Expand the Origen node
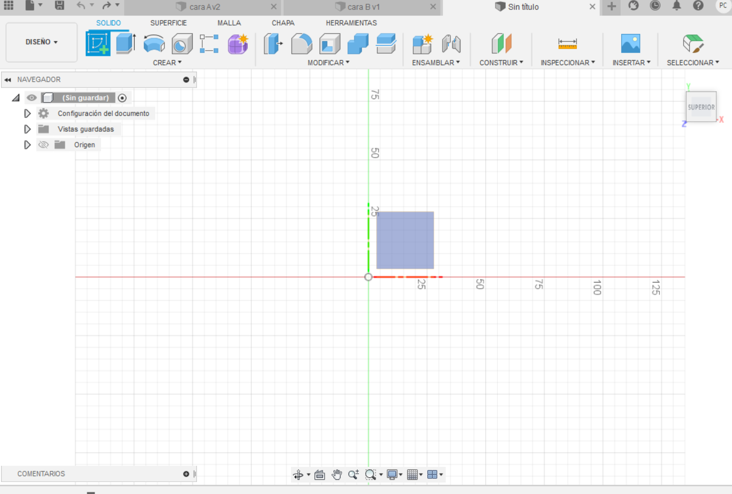This screenshot has width=732, height=494. tap(27, 145)
